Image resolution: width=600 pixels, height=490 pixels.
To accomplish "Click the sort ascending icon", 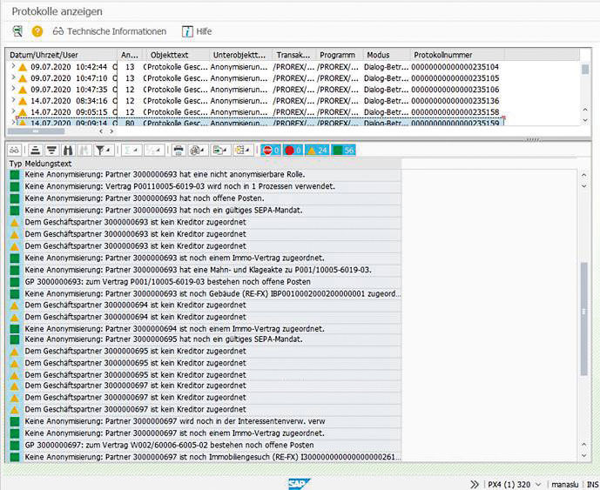I will point(36,150).
